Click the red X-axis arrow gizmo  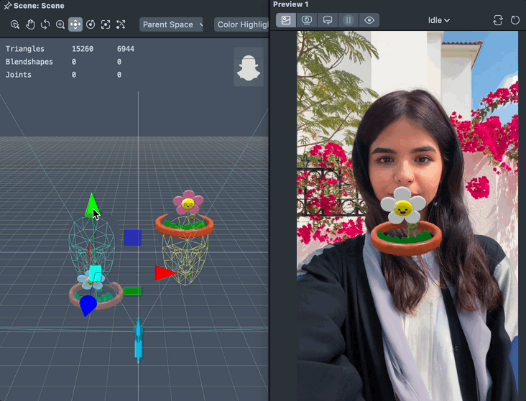pyautogui.click(x=166, y=273)
